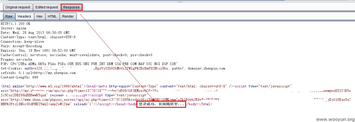This screenshot has height=122, width=355.
Task: Click the HTTP/1.1 200 OK status line
Action: (x=15, y=24)
